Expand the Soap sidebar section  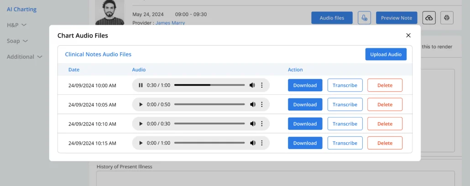pos(17,41)
